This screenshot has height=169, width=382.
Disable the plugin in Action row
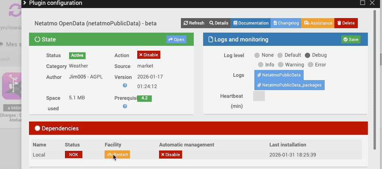(149, 55)
